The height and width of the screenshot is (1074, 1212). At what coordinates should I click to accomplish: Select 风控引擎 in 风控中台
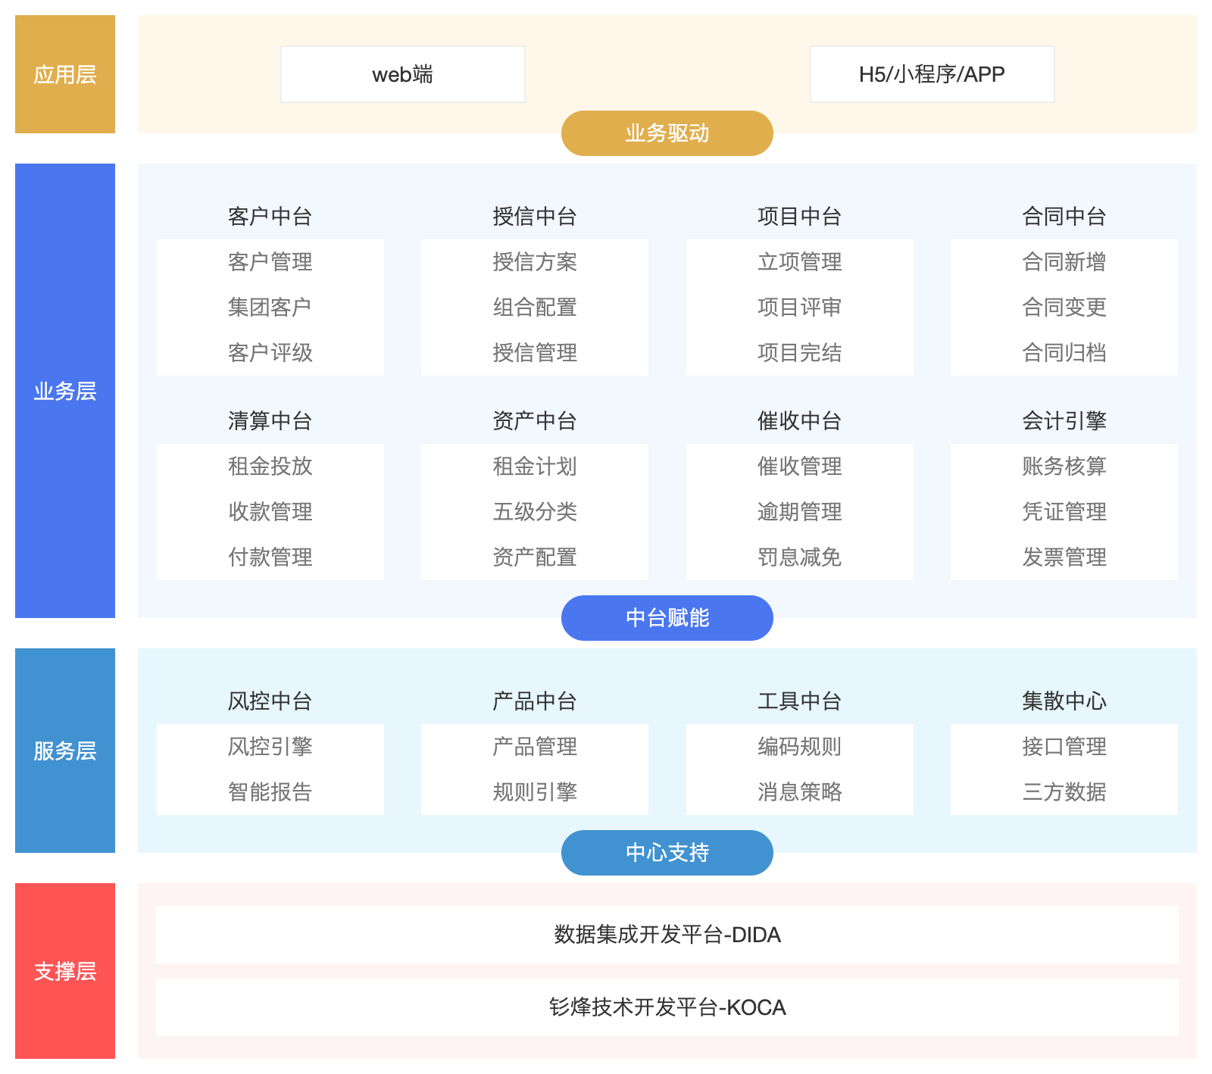tap(270, 746)
